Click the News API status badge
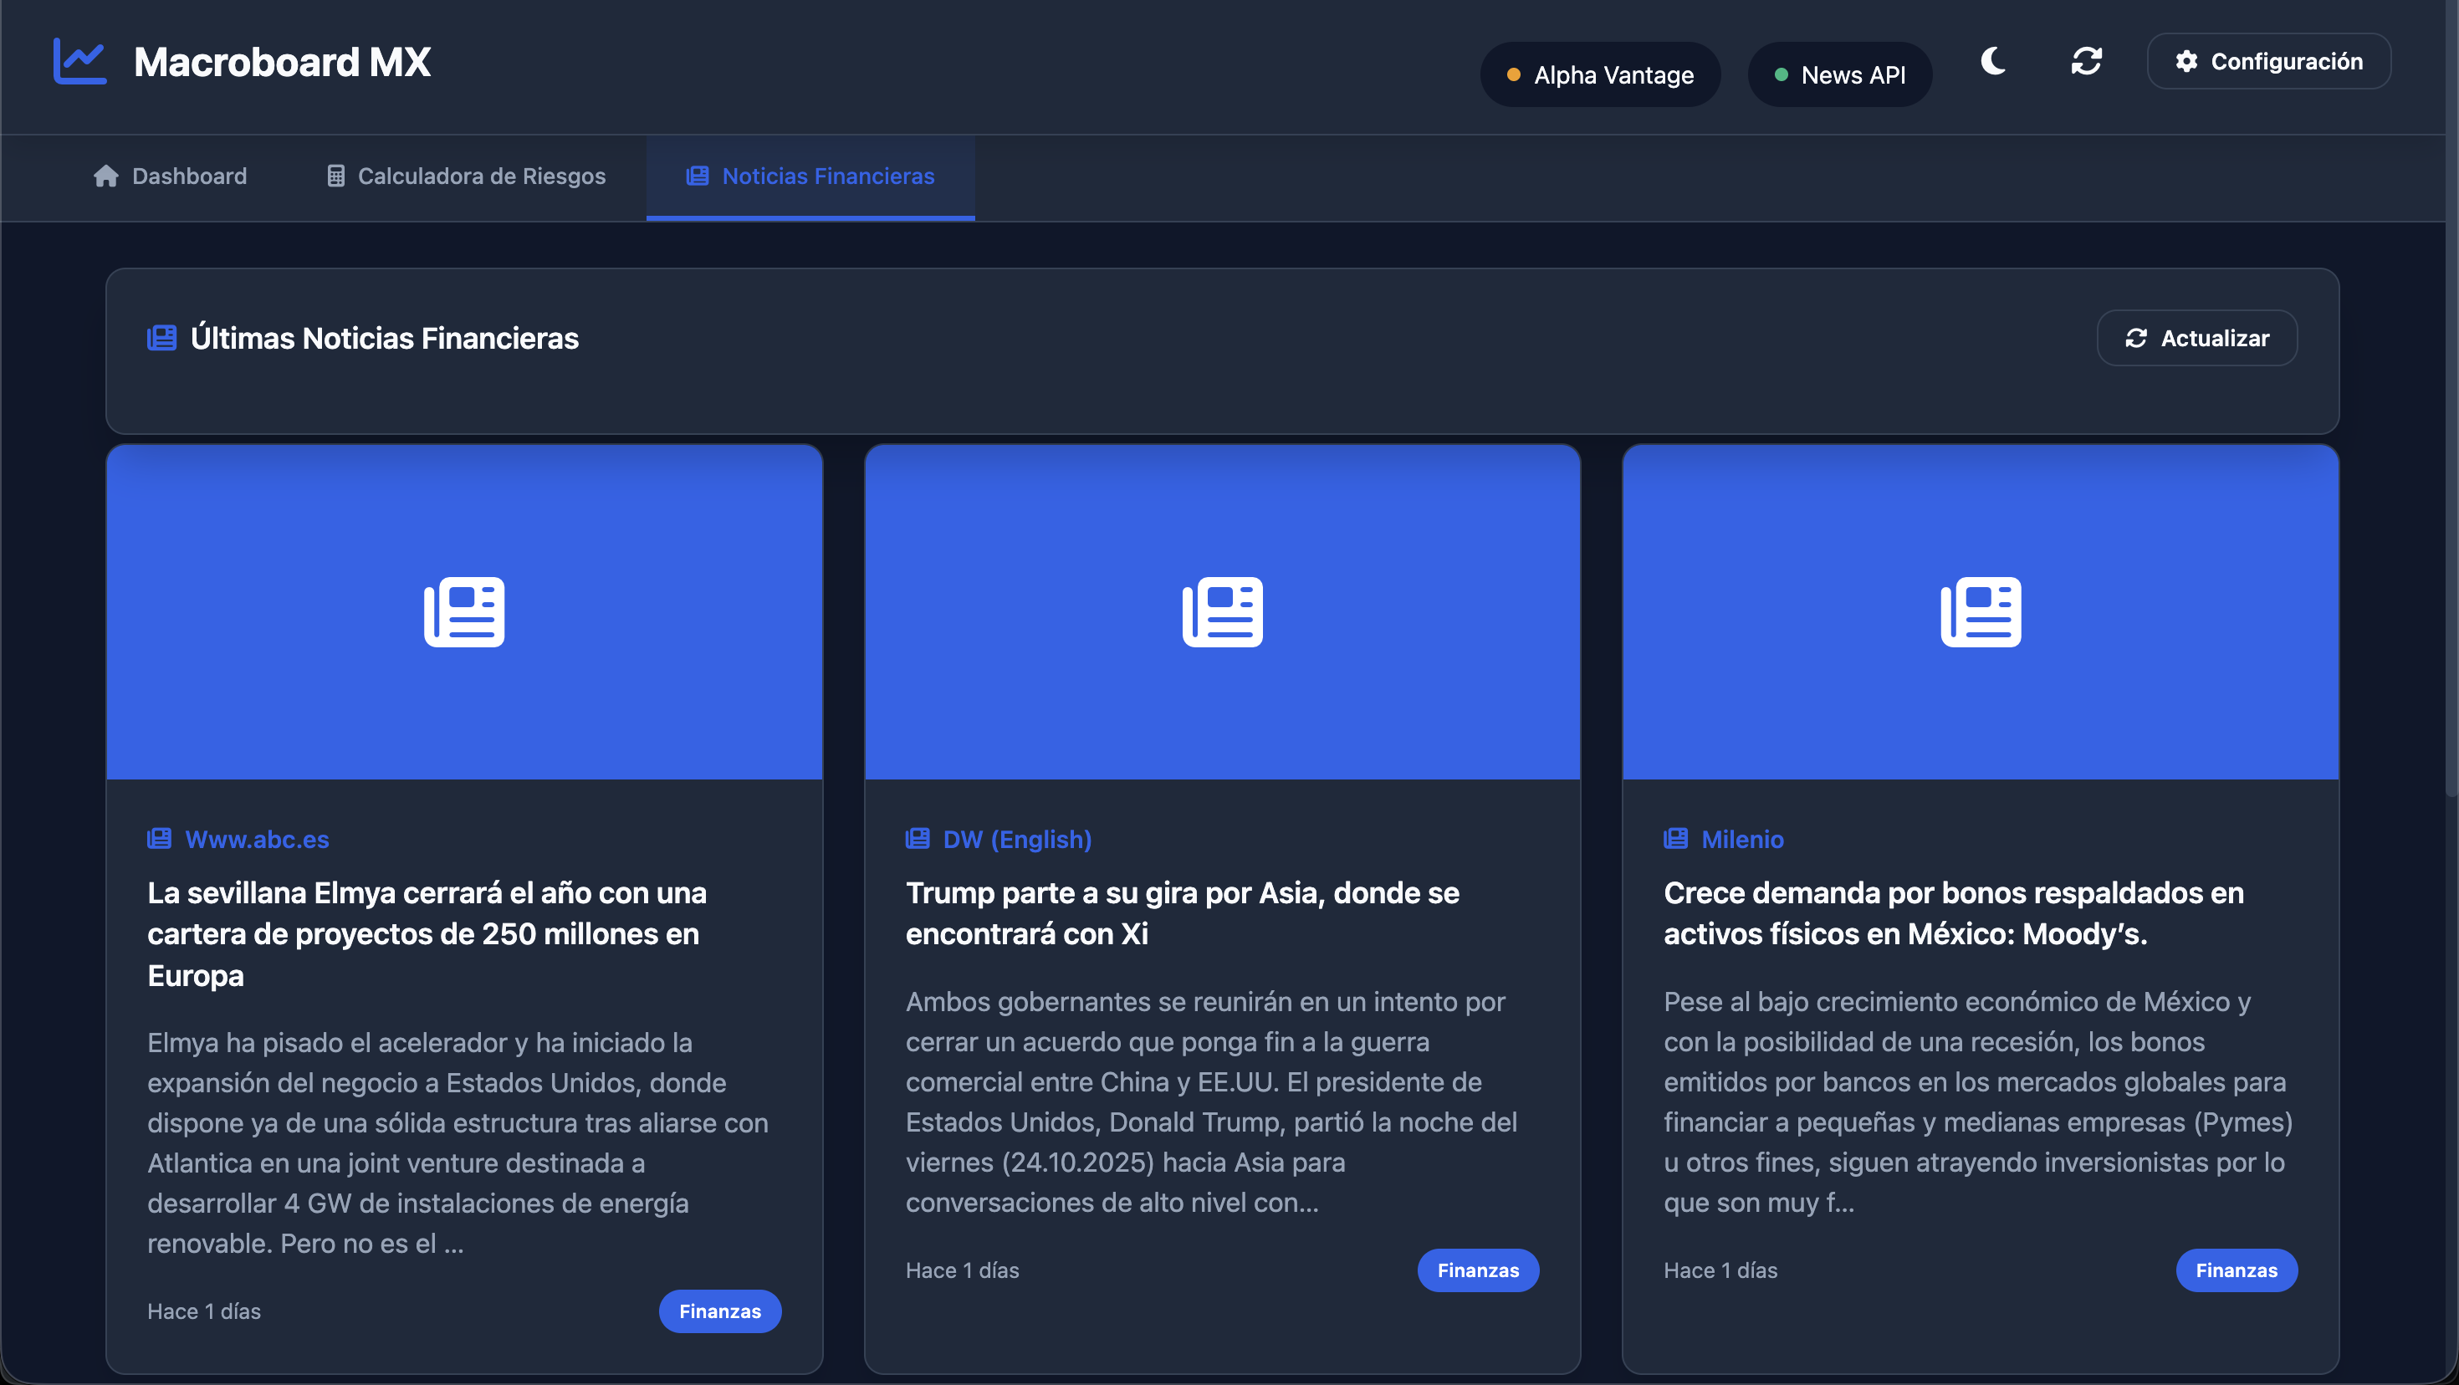The height and width of the screenshot is (1385, 2459). tap(1839, 74)
